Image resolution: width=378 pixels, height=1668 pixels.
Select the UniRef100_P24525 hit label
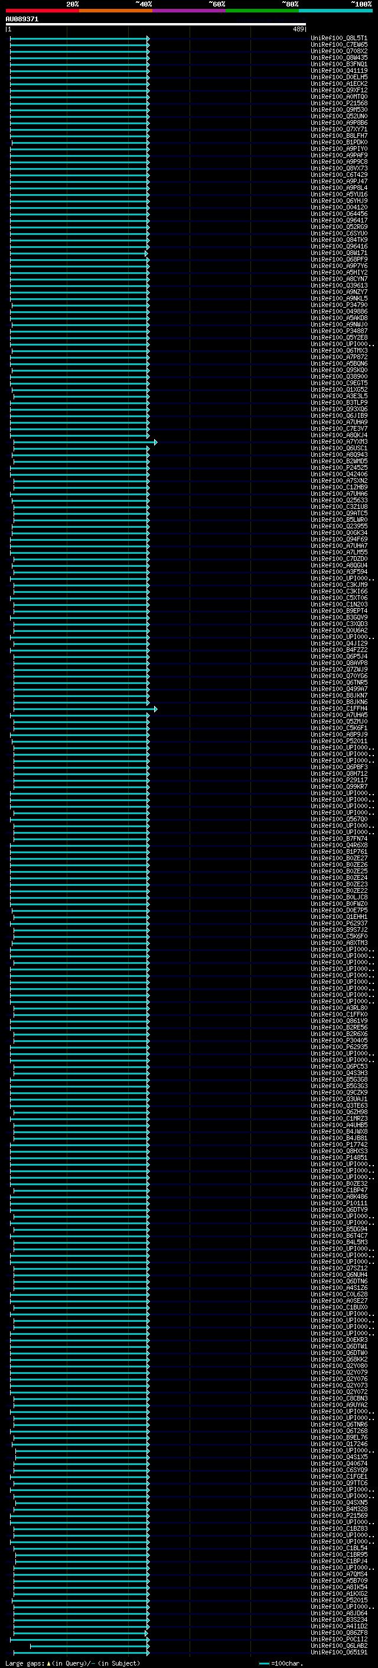tap(338, 468)
